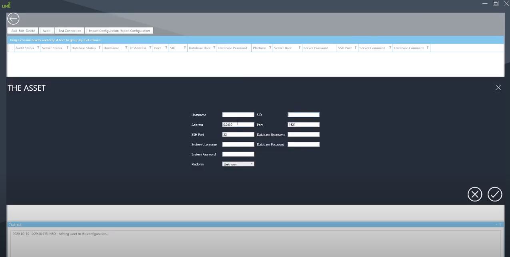The height and width of the screenshot is (257, 510).
Task: Click the Output panel header
Action: point(255,225)
